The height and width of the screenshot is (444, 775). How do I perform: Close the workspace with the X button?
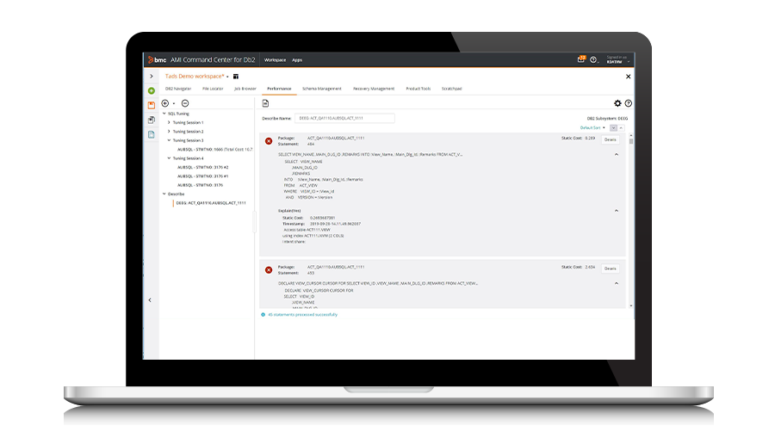click(629, 77)
